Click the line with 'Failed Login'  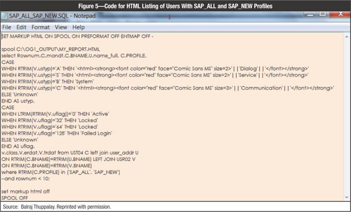coord(57,133)
